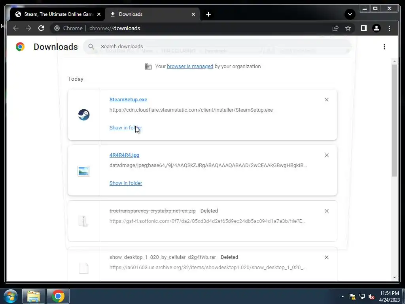Click the image thumbnail of 4R4R4R4.jpg

pos(83,171)
